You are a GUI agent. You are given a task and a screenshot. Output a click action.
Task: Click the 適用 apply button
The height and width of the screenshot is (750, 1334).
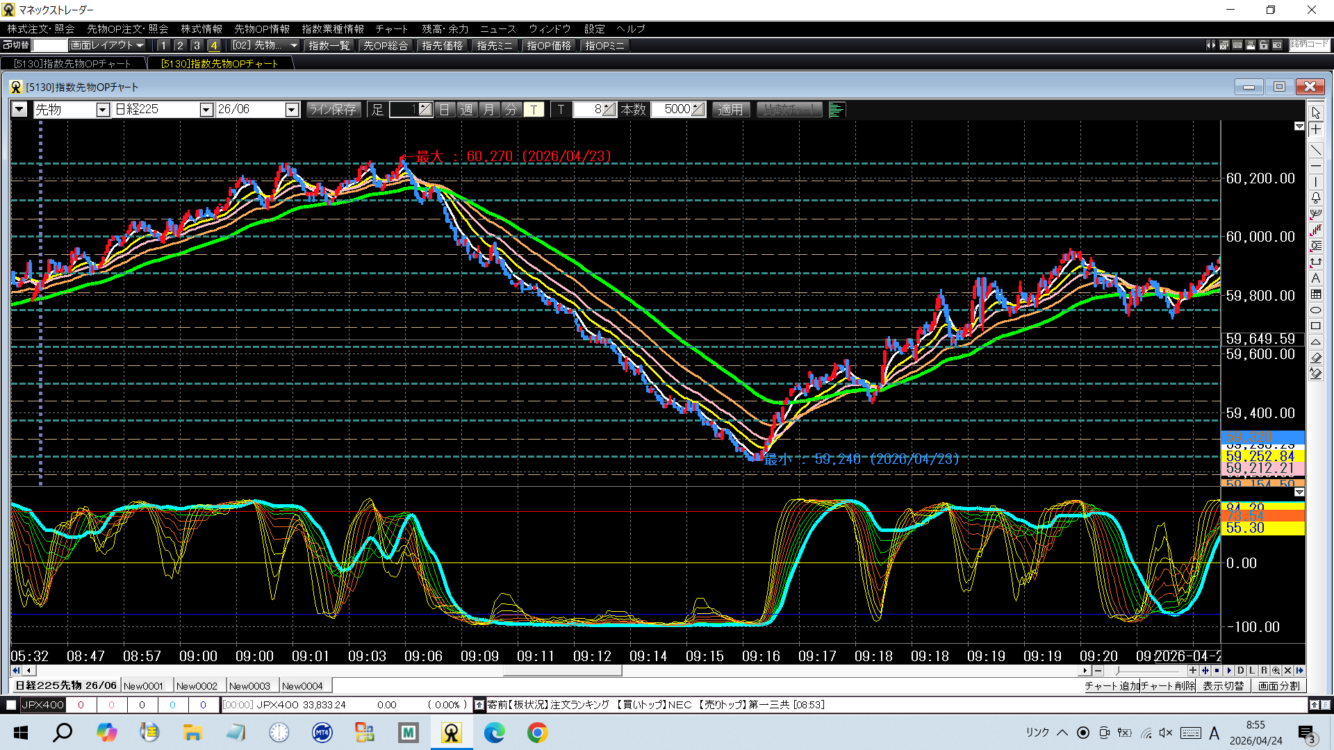coord(730,110)
